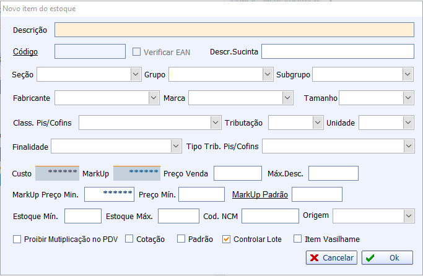Click the MarkUp Padrão underlined label
423x276 pixels.
point(260,194)
